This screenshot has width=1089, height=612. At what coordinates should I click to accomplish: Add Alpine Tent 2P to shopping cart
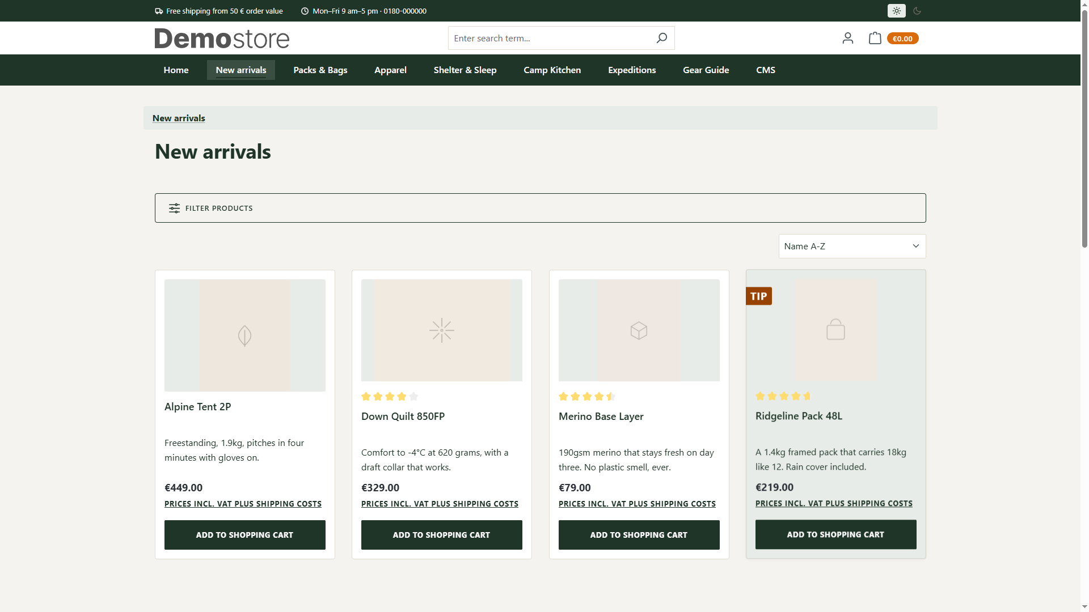tap(244, 535)
